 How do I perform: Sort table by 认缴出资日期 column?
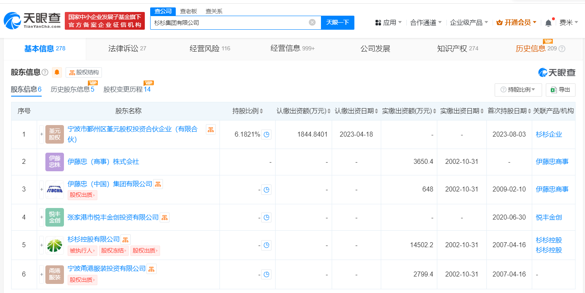coord(356,111)
